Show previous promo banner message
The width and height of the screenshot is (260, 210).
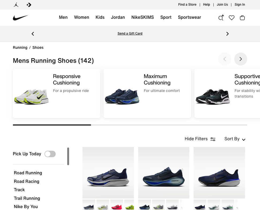pos(33,34)
